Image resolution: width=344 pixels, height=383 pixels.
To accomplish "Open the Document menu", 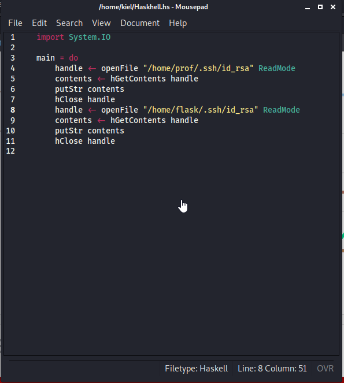I will click(x=140, y=23).
